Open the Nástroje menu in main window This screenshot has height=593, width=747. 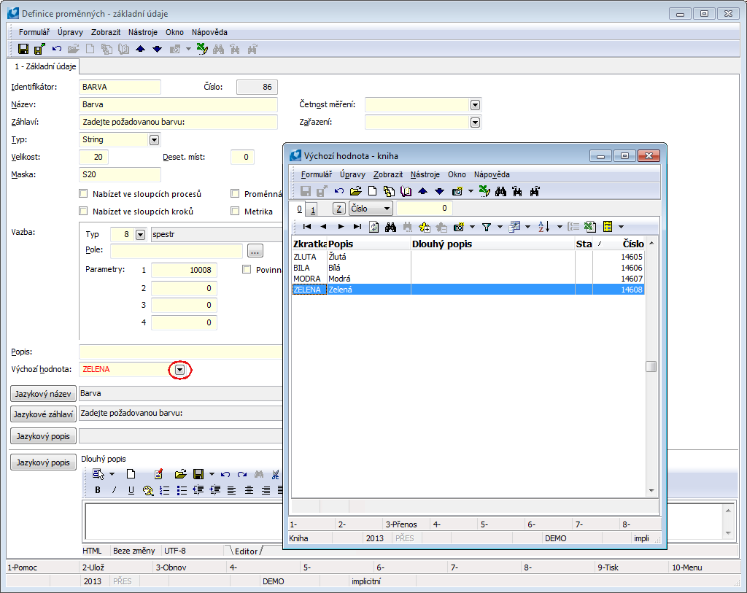143,32
